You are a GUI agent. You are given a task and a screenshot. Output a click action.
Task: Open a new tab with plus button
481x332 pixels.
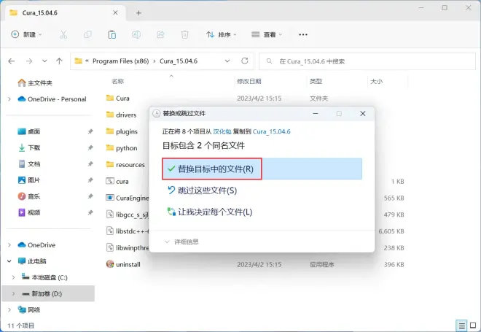tap(138, 13)
